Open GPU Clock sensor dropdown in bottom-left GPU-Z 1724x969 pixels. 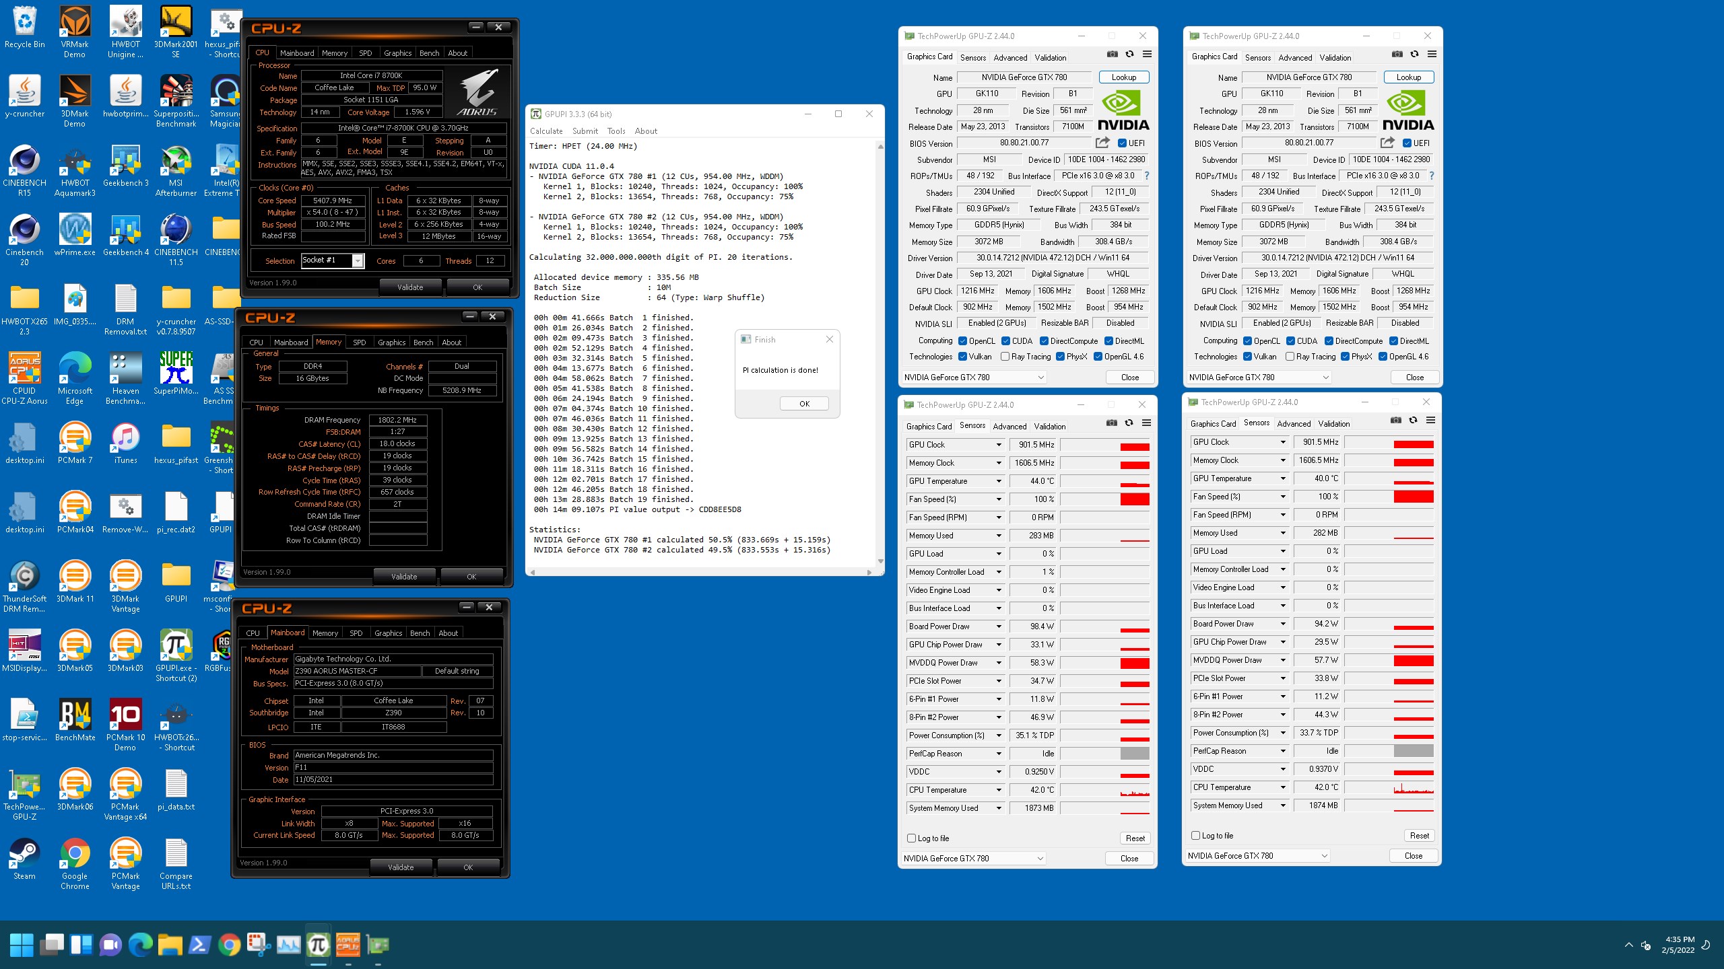click(x=999, y=445)
